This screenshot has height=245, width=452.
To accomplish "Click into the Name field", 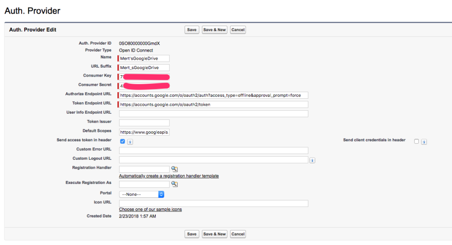I will [144, 59].
